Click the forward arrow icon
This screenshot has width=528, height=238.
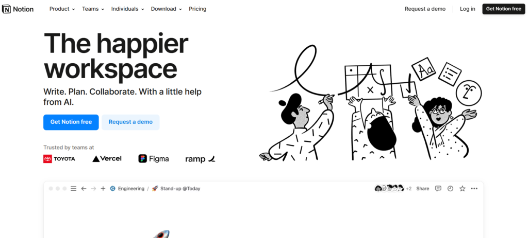[x=94, y=189]
